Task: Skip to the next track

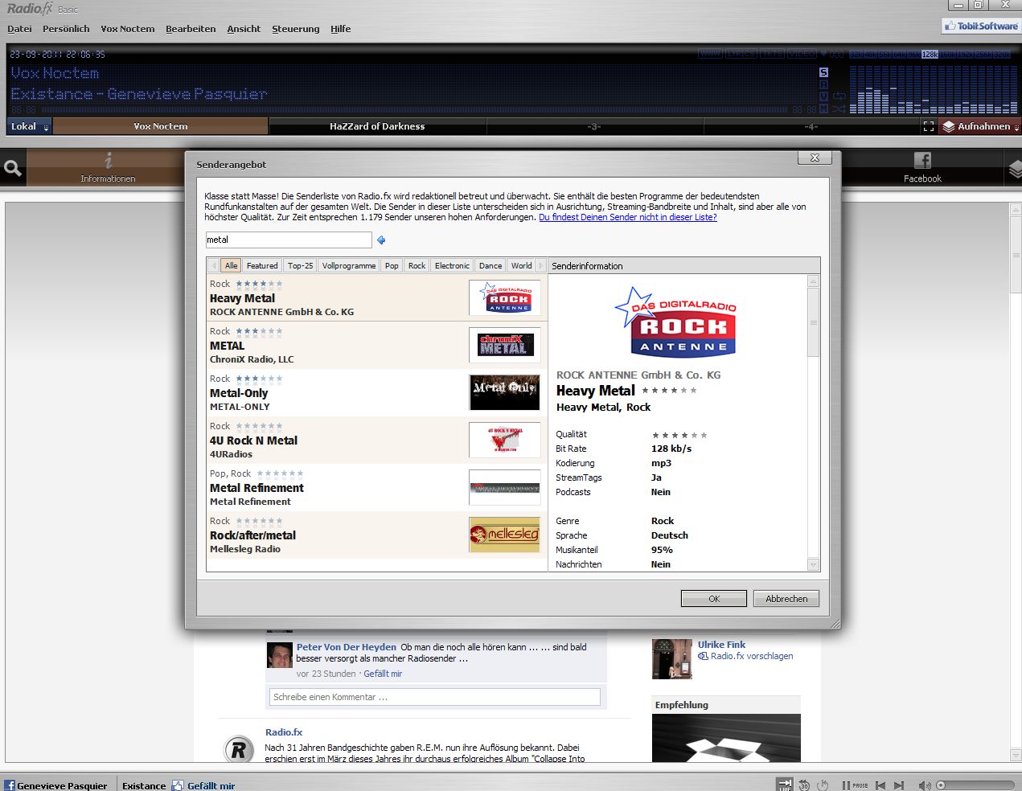Action: (x=899, y=785)
